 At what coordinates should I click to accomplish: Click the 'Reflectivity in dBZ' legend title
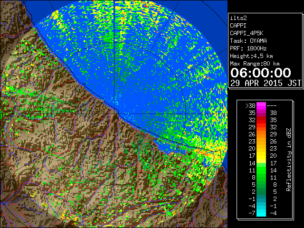point(289,160)
